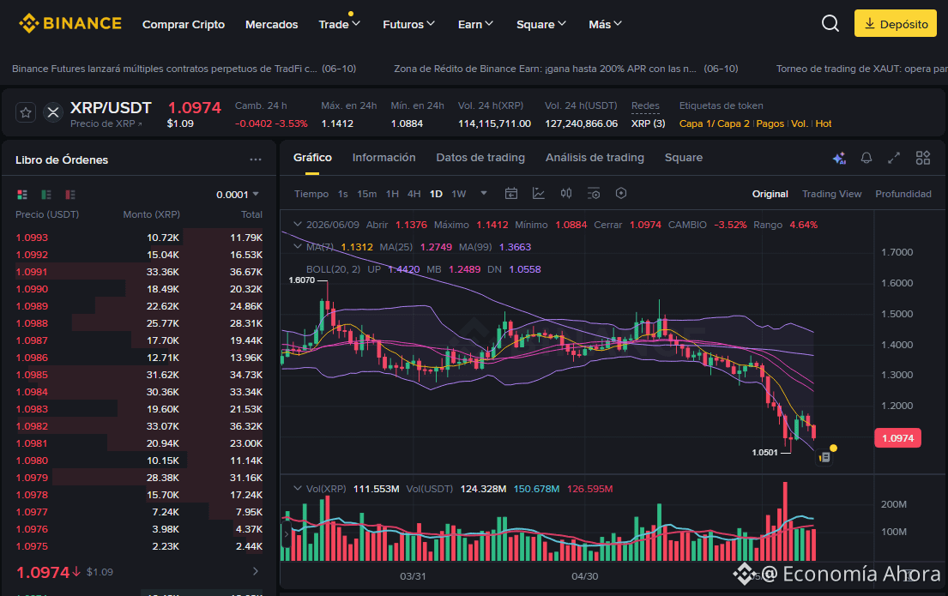Open XAUT trading tournament announcement
The image size is (948, 596).
tap(861, 69)
